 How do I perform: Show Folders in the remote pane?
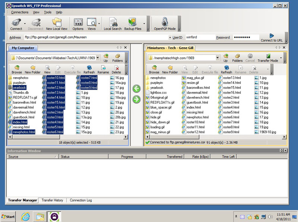[237, 58]
